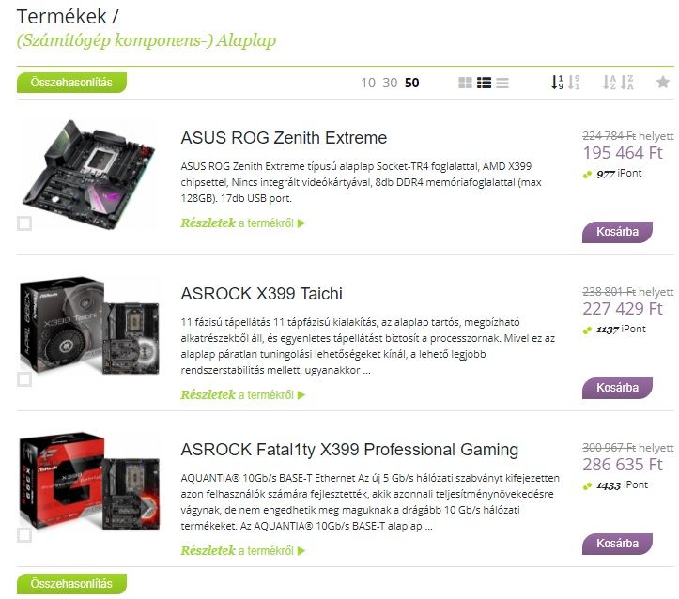Show 30 products per page
Image resolution: width=679 pixels, height=599 pixels.
pyautogui.click(x=390, y=83)
